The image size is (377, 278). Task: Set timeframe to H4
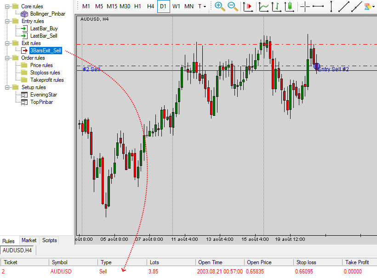[150, 6]
